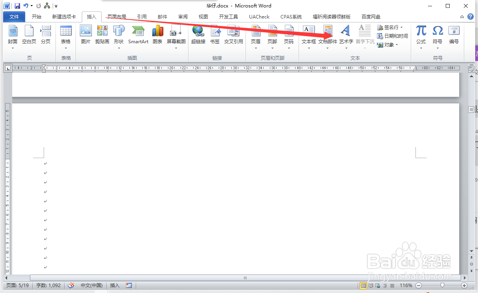The height and width of the screenshot is (293, 478).
Task: Insert a chart (图表)
Action: point(157,35)
